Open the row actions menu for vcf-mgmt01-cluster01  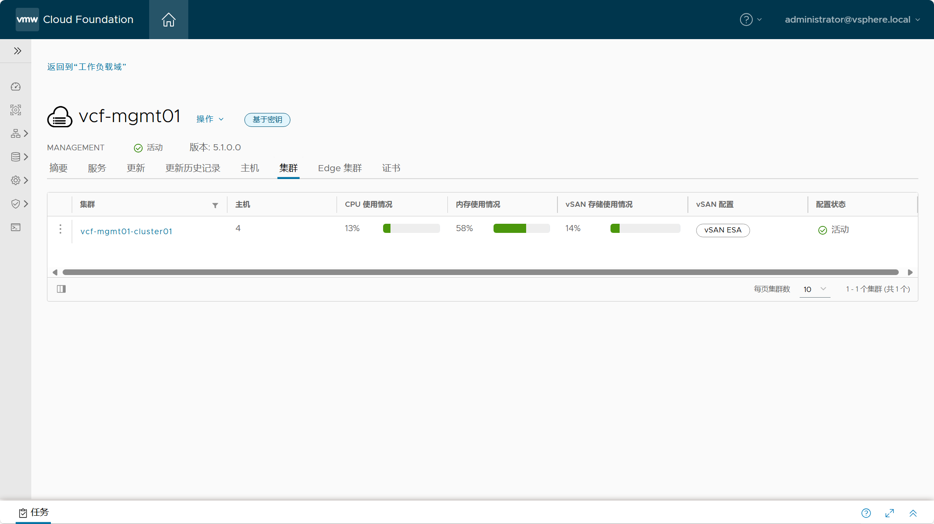click(60, 229)
